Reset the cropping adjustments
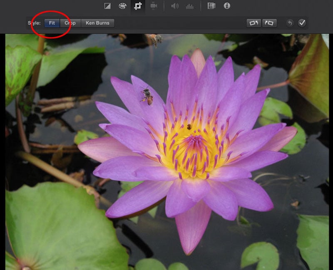The width and height of the screenshot is (333, 270). point(290,23)
